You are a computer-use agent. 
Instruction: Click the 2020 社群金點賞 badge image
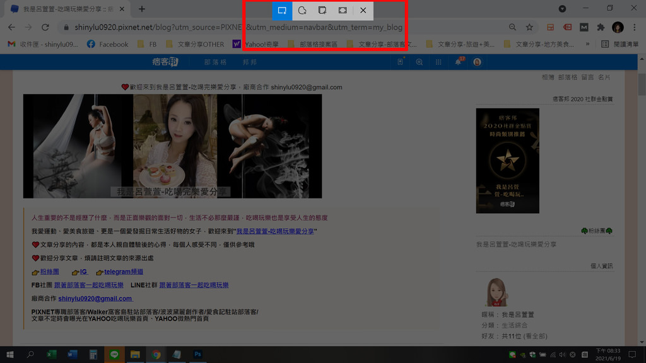508,161
